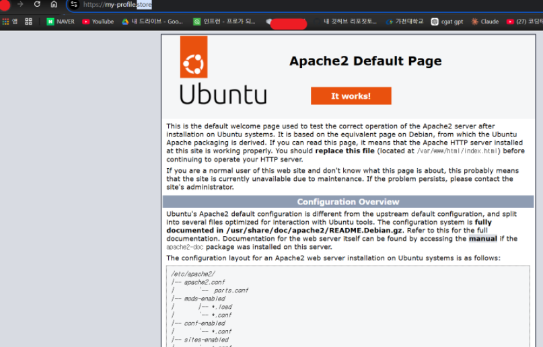Open the '내 깃허브 리포짓토' bookmark

[x=345, y=22]
